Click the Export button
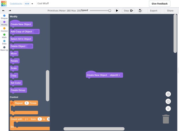The width and height of the screenshot is (179, 131). point(154,11)
